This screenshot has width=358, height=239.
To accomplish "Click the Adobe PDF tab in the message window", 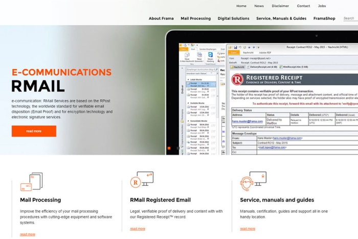I will click(x=265, y=53).
